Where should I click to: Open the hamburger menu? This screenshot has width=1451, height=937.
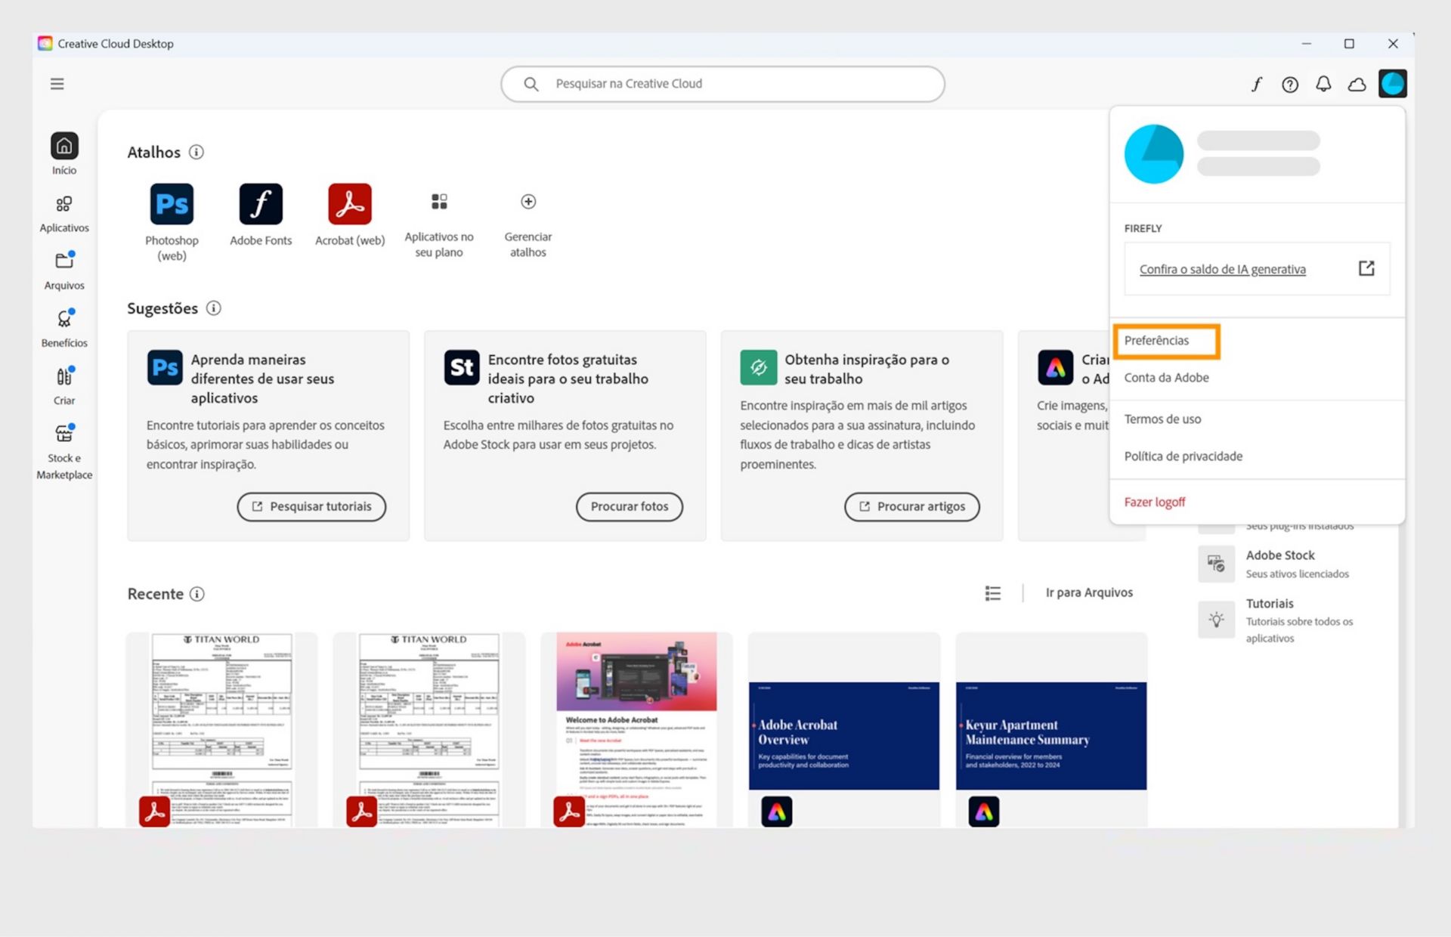[57, 84]
